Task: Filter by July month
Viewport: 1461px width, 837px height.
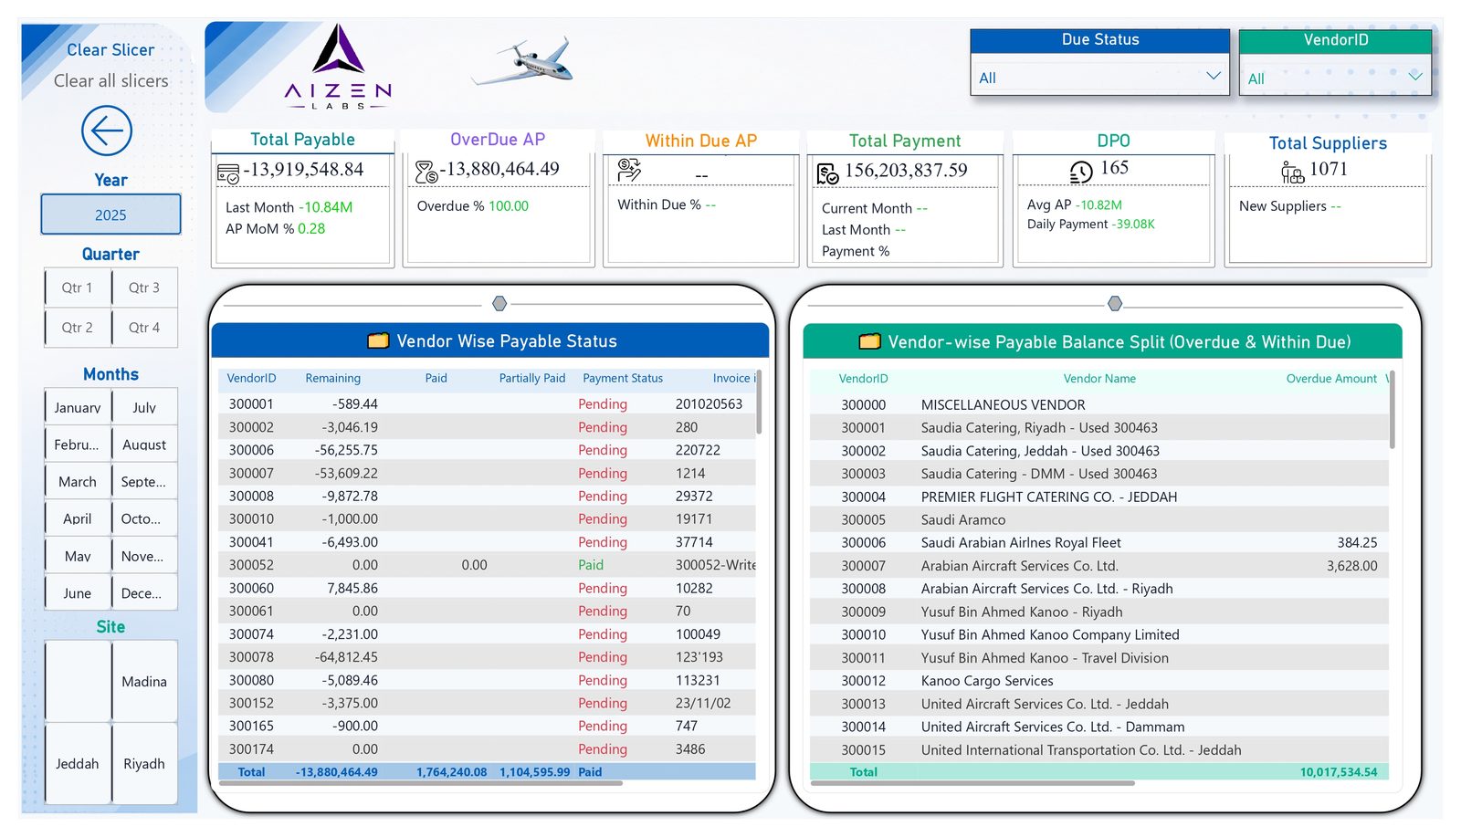Action: tap(144, 407)
